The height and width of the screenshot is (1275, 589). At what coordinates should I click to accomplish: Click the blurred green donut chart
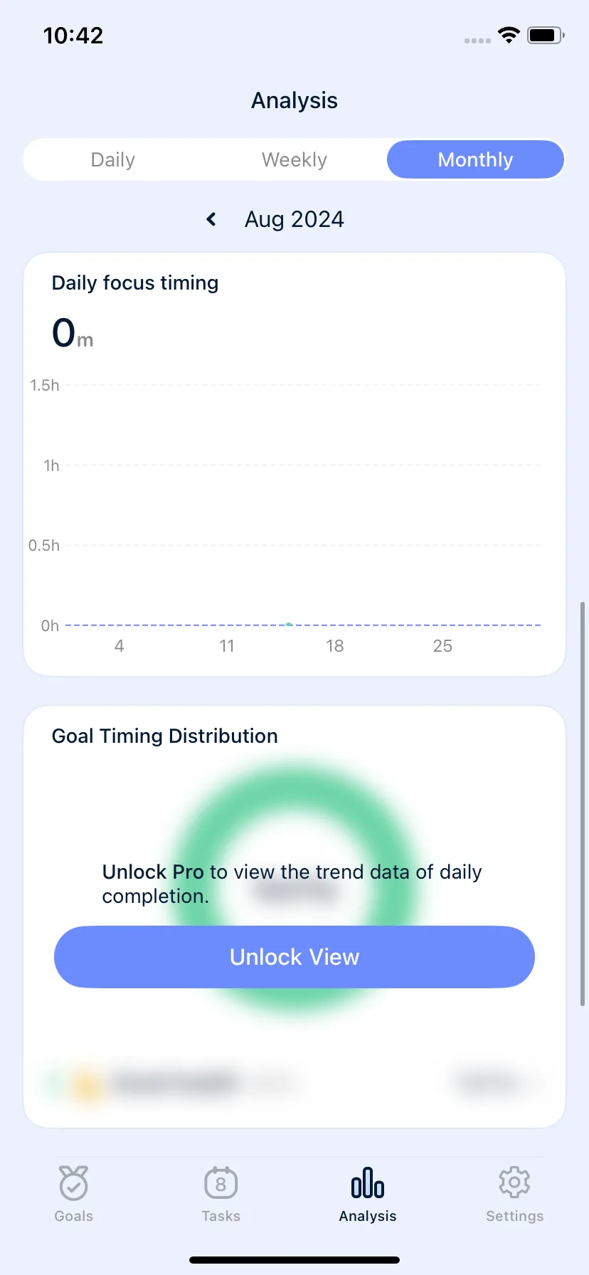(x=294, y=888)
